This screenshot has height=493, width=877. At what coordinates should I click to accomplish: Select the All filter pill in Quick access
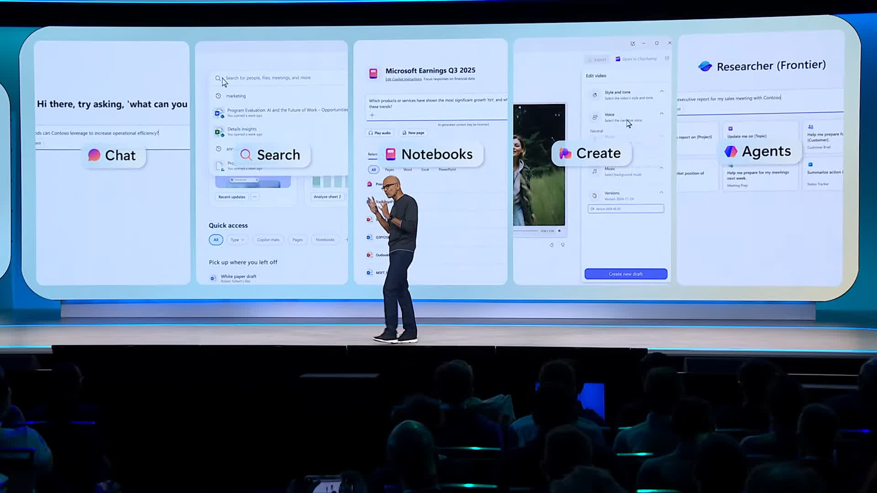[x=216, y=240]
